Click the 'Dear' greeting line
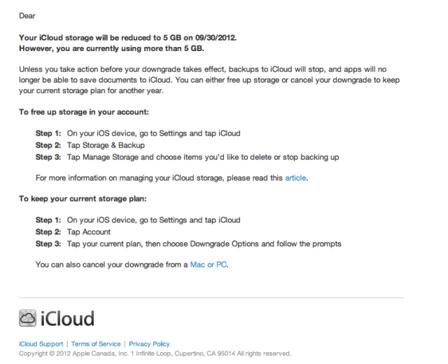Image resolution: width=448 pixels, height=364 pixels. pos(27,15)
